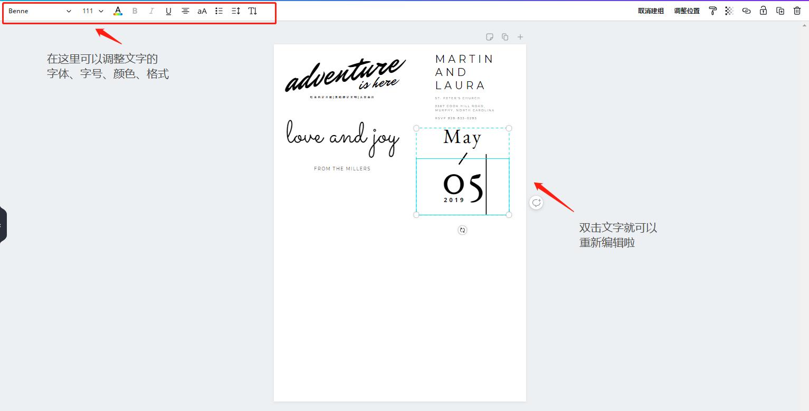The width and height of the screenshot is (809, 411).
Task: Toggle bold formatting
Action: pos(135,11)
